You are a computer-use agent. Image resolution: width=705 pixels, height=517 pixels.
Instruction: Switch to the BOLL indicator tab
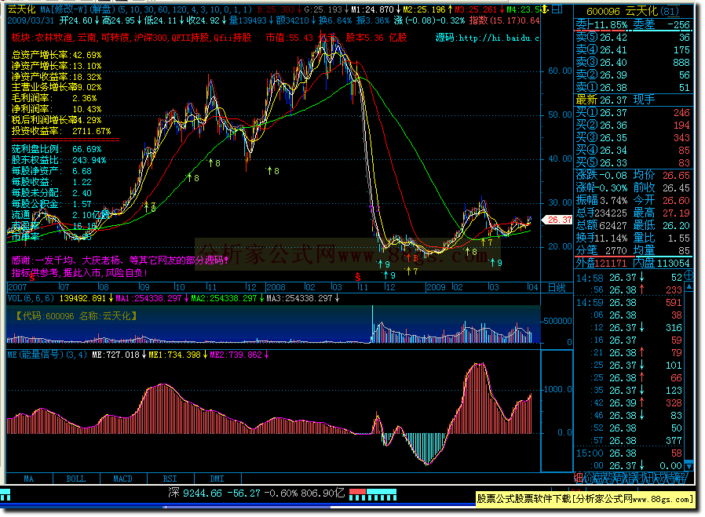pyautogui.click(x=76, y=479)
